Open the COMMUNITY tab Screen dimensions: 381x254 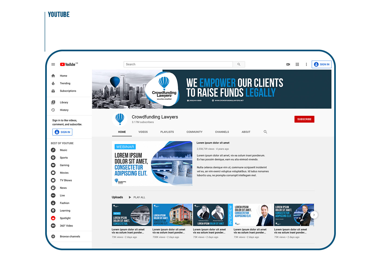click(x=194, y=132)
